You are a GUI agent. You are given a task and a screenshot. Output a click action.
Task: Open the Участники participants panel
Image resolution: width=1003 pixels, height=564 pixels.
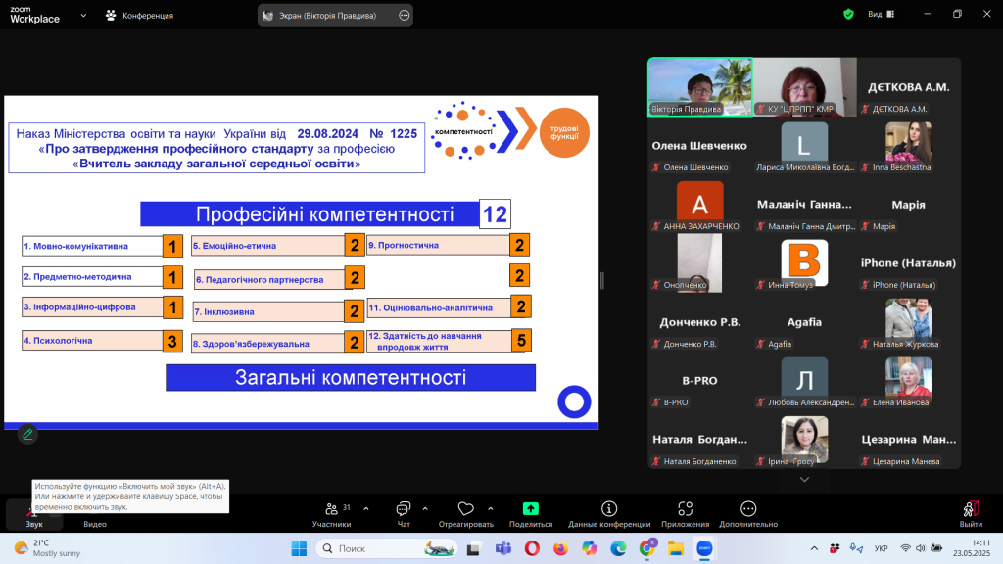(331, 515)
